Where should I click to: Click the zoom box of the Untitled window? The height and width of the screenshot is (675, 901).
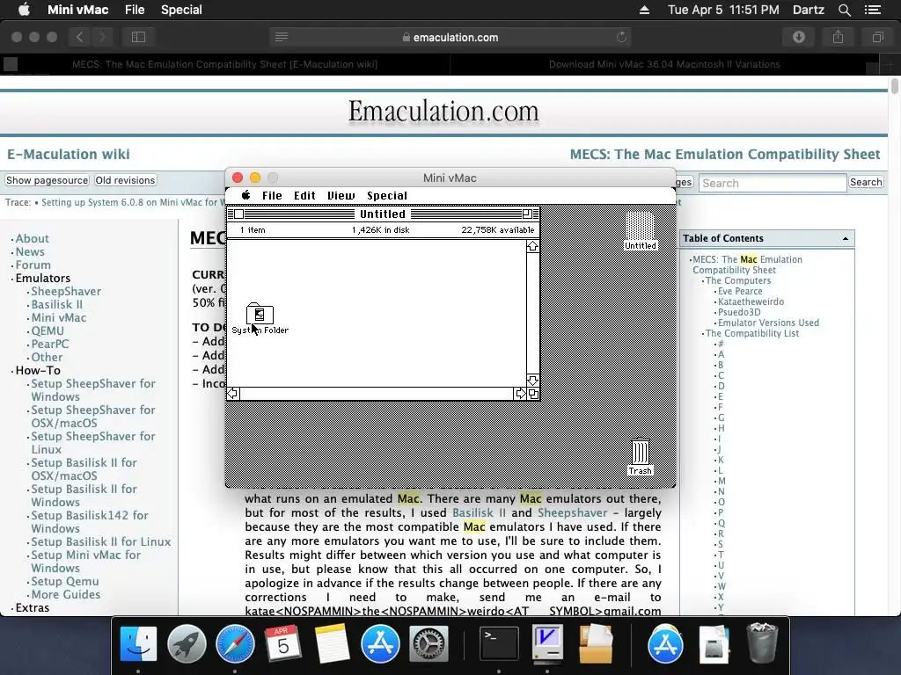tap(527, 214)
